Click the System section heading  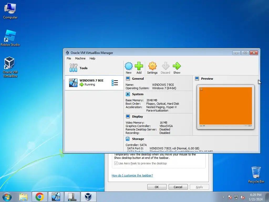coord(138,94)
